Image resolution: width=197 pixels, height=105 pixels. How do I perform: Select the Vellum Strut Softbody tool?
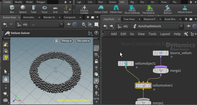pos(132,9)
